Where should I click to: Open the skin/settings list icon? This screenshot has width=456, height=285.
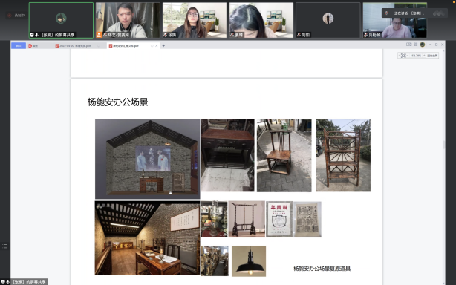[416, 45]
